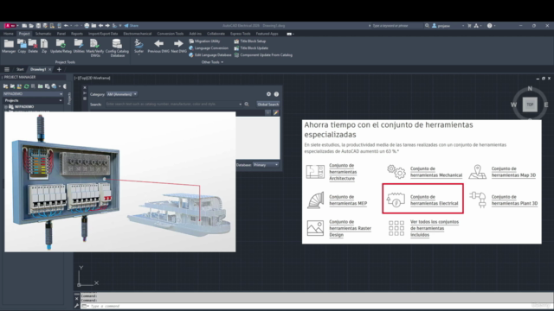The height and width of the screenshot is (311, 554).
Task: Click the electrical panel rendering image
Action: (119, 182)
